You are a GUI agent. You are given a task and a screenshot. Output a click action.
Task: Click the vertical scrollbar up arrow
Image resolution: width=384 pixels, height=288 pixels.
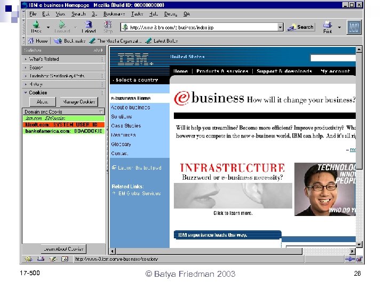tap(359, 50)
